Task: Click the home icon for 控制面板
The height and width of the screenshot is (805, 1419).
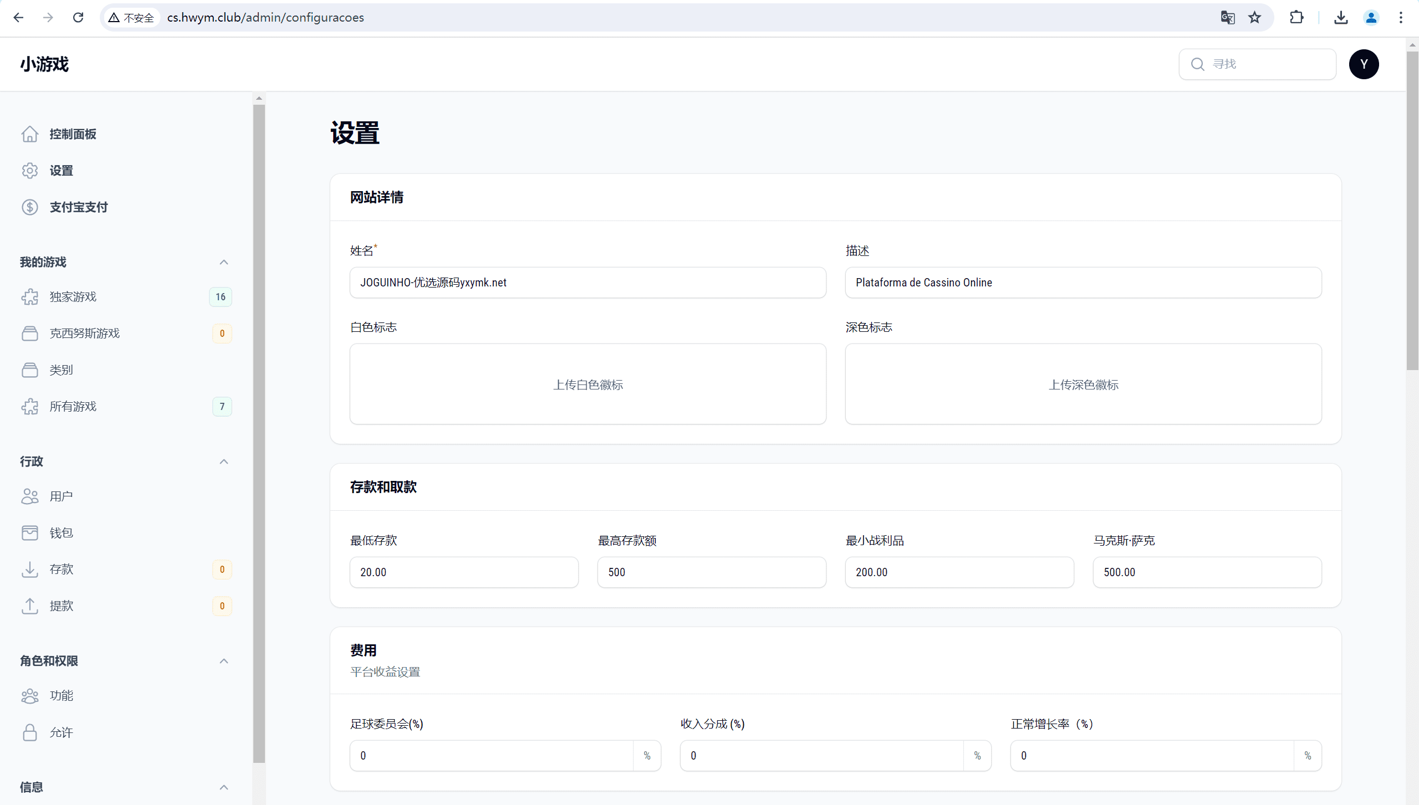Action: [30, 134]
